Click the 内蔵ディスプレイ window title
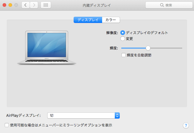 pos(97,5)
